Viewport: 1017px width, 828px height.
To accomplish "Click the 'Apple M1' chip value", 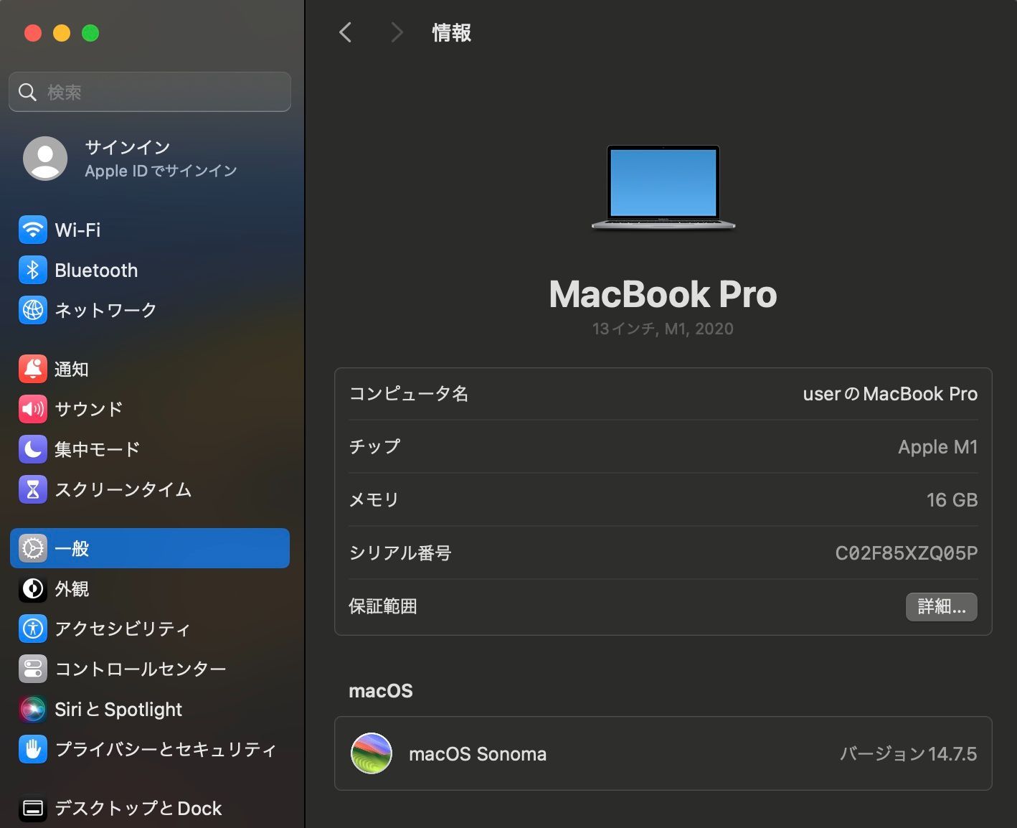I will coord(937,447).
